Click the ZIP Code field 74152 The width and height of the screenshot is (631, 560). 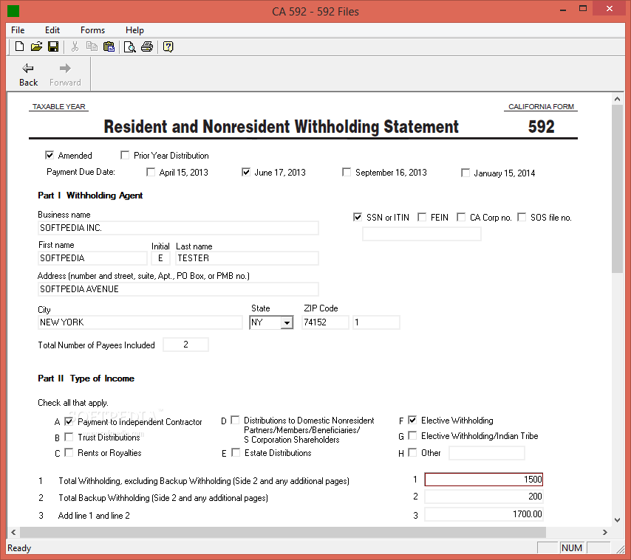click(325, 322)
